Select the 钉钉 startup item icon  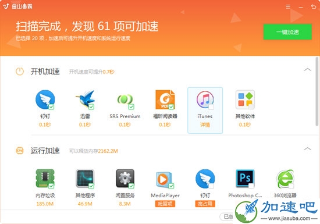point(45,99)
